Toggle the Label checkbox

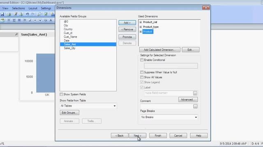142,87
